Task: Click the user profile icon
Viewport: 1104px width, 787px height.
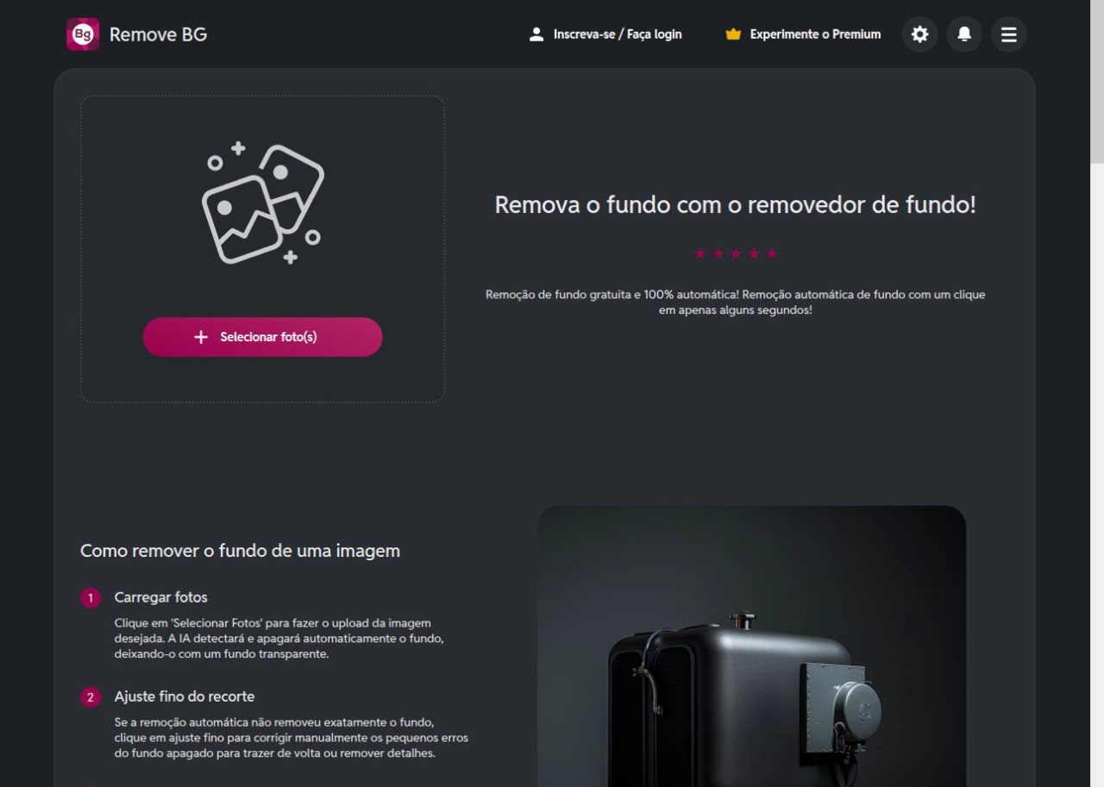Action: coord(536,34)
